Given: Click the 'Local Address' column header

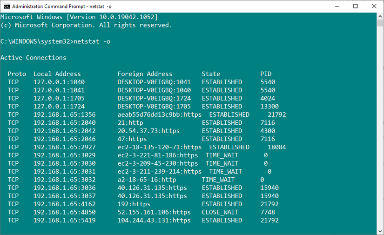Looking at the screenshot, I should pos(57,74).
